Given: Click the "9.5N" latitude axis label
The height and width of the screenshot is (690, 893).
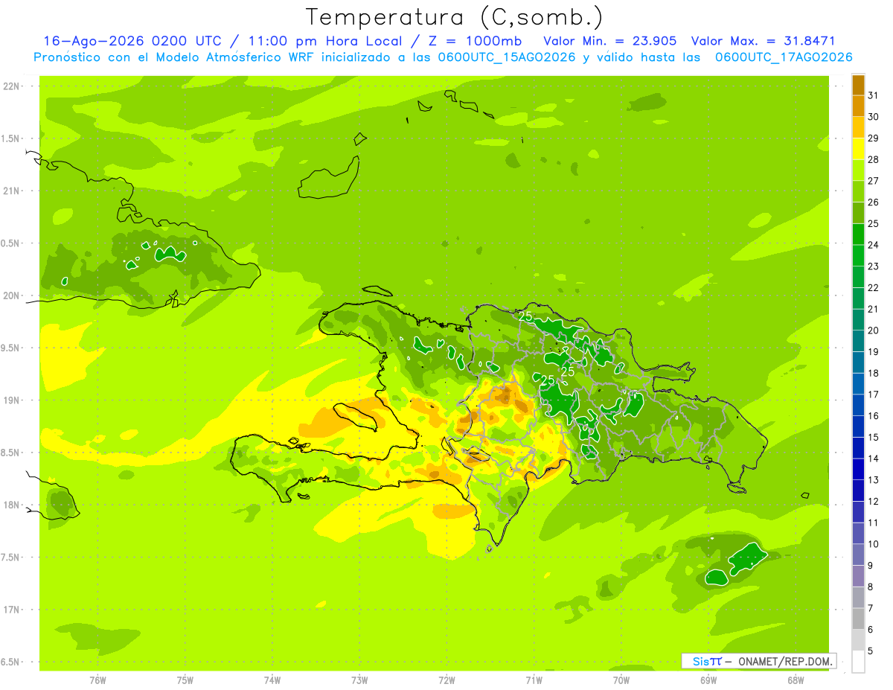Looking at the screenshot, I should 11,348.
